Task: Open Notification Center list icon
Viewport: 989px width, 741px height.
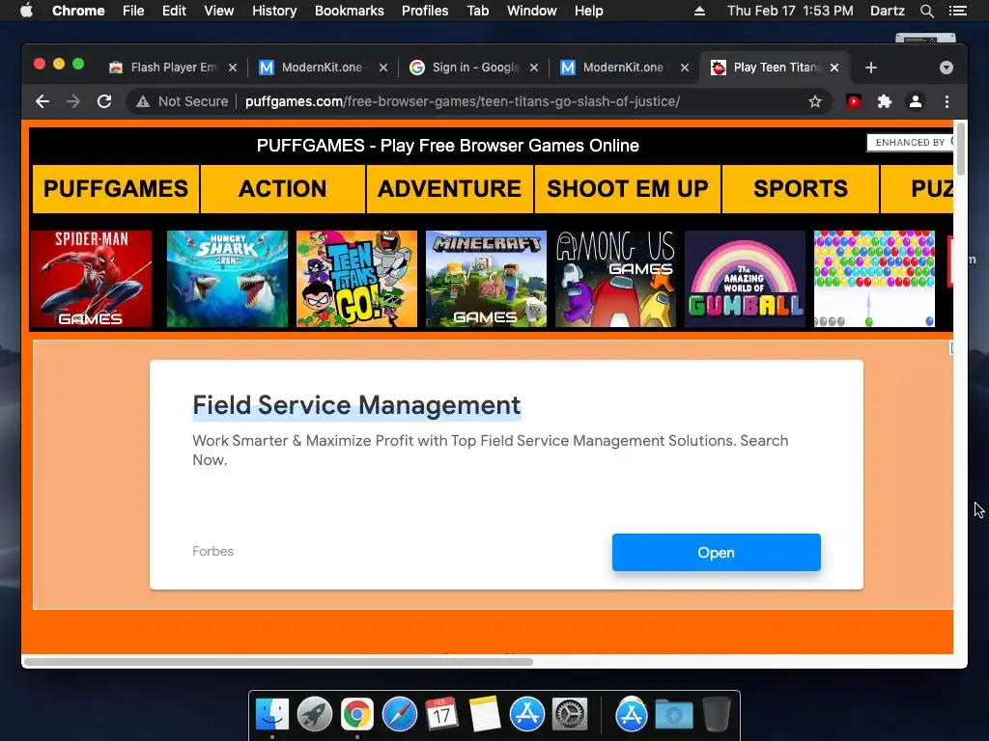Action: (958, 11)
